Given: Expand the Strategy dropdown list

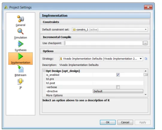Looking at the screenshot, I should coord(101,59).
